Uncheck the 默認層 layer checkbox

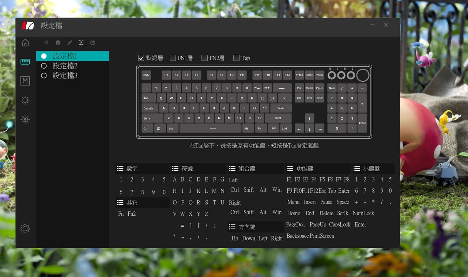[x=141, y=58]
